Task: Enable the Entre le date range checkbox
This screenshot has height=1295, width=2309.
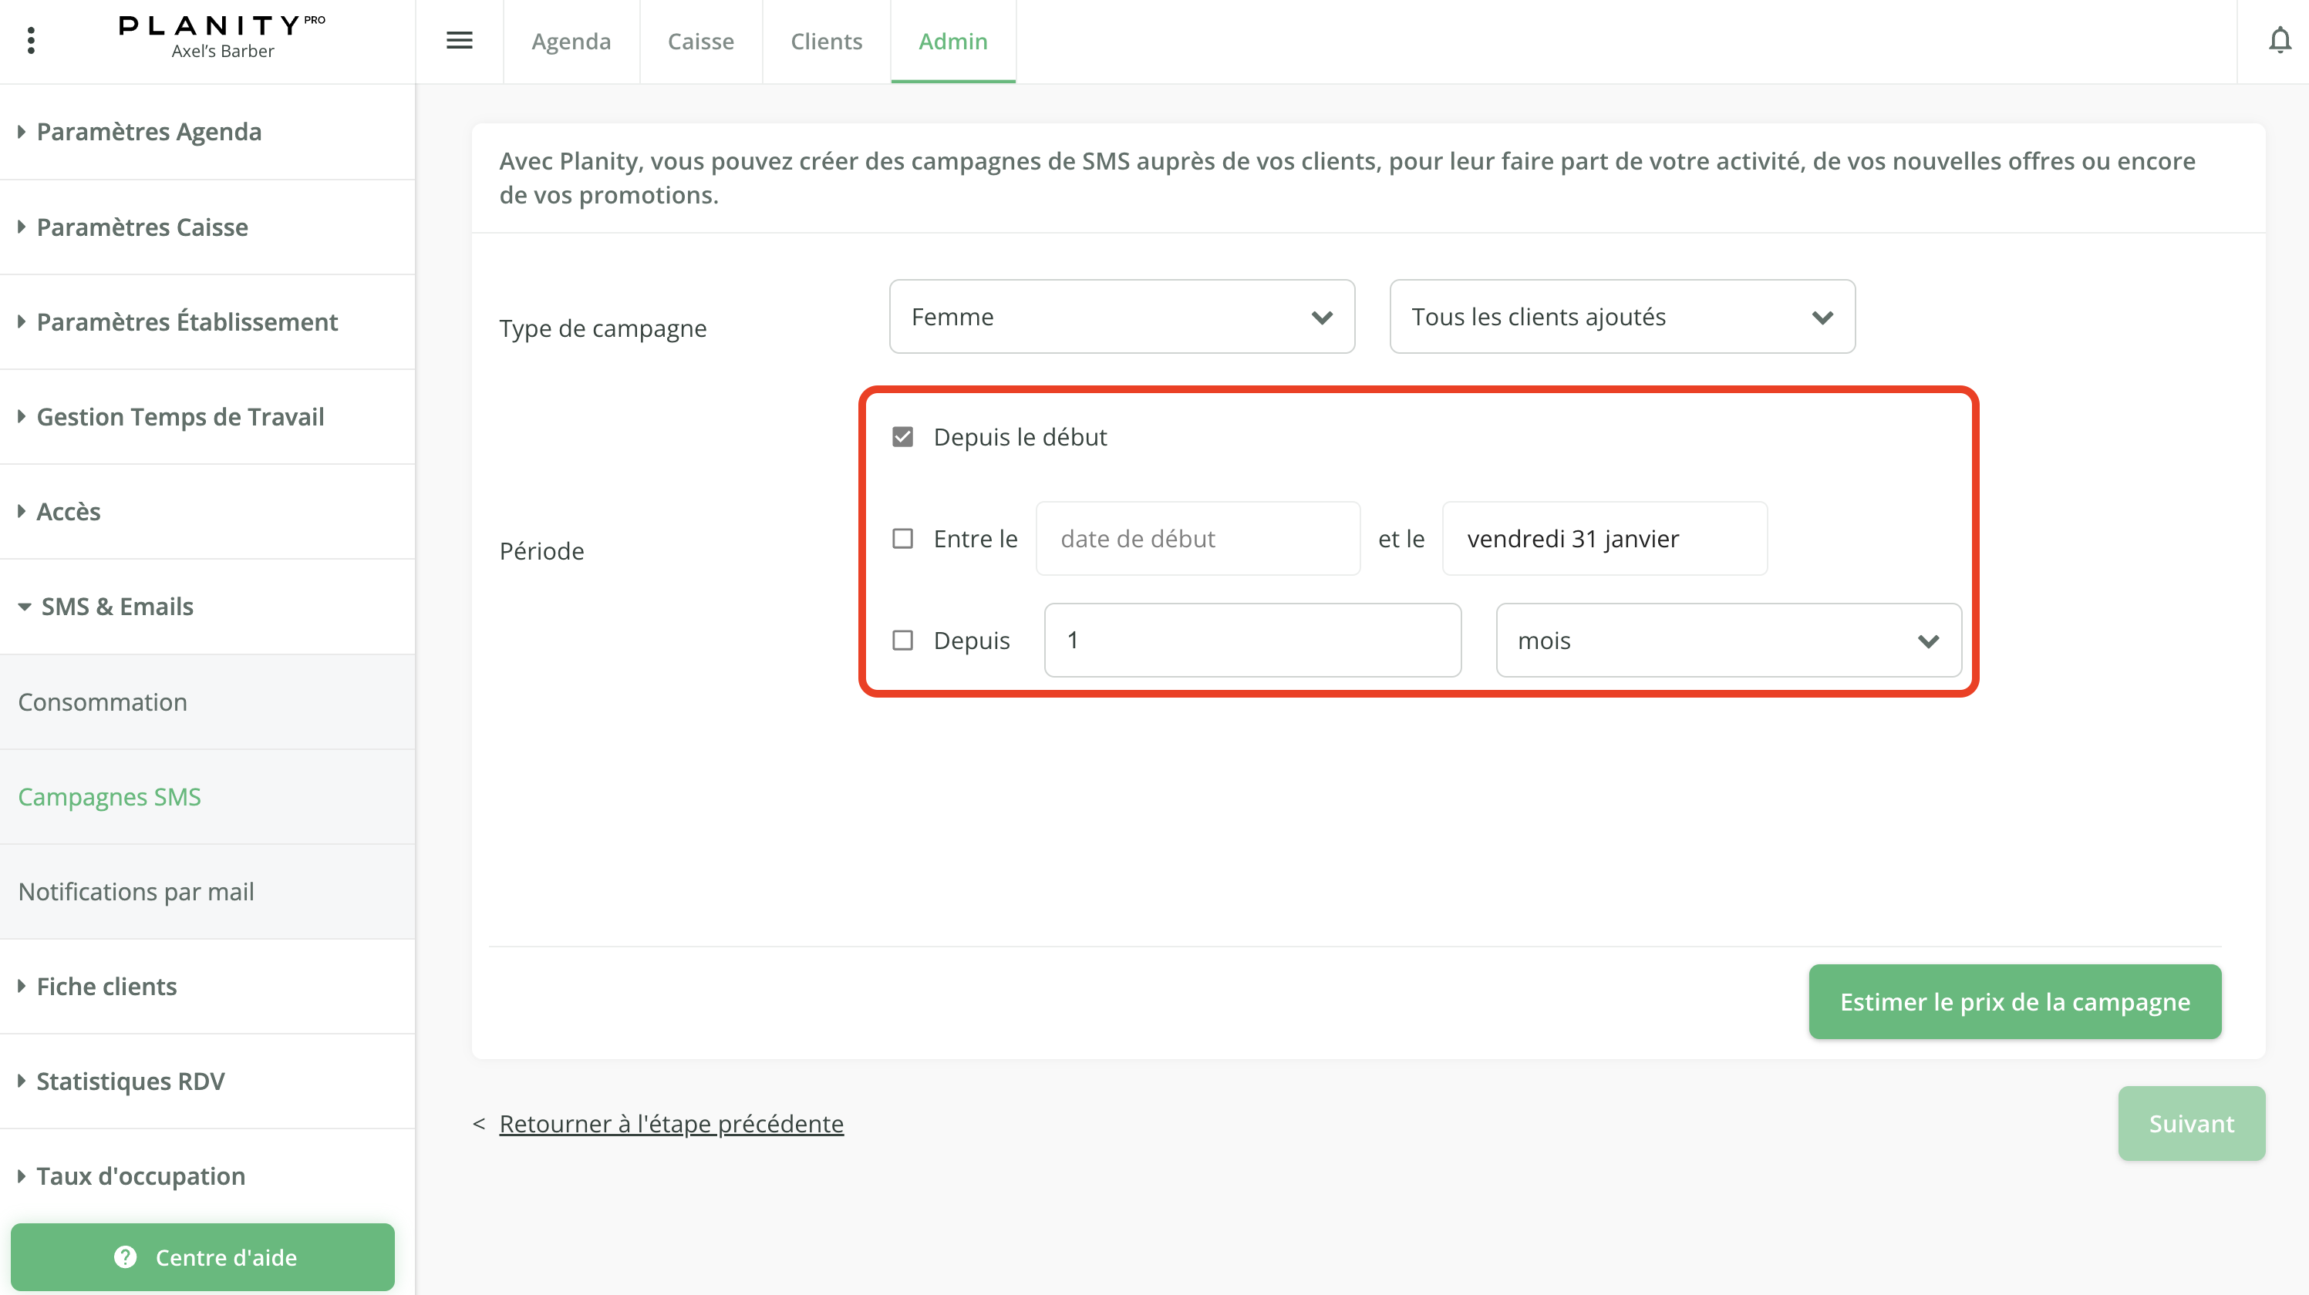Action: [x=902, y=539]
